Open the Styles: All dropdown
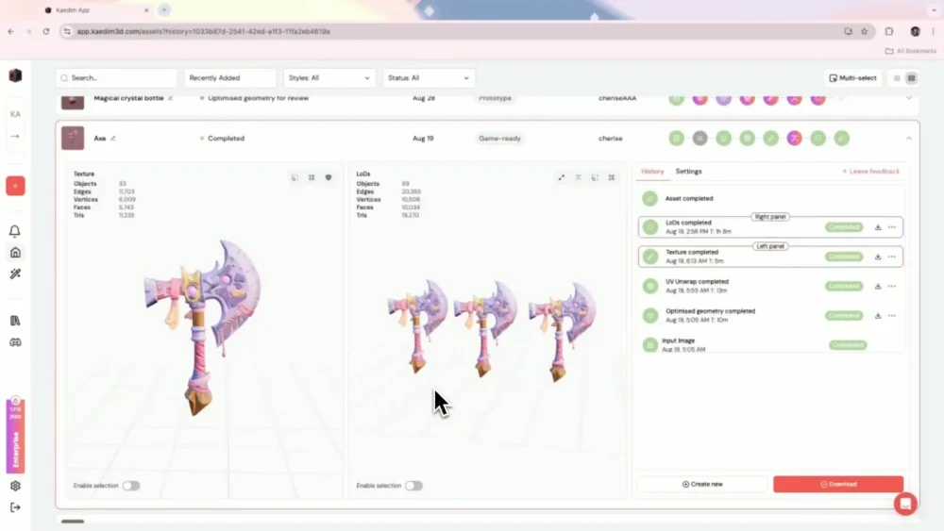 click(329, 78)
